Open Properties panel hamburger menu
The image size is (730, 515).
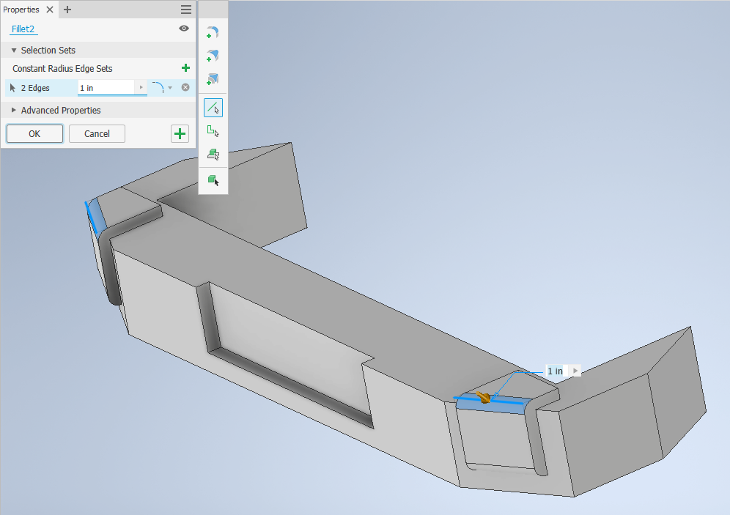coord(186,10)
